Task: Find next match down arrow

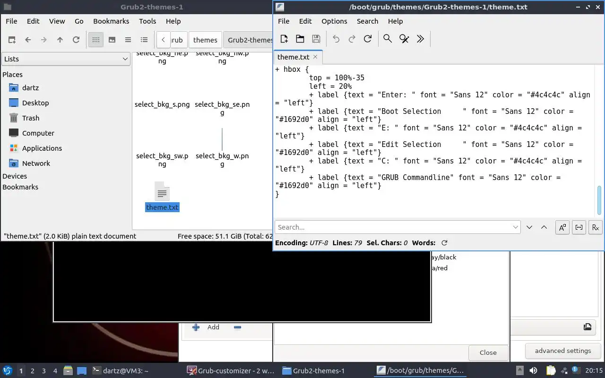Action: [529, 227]
